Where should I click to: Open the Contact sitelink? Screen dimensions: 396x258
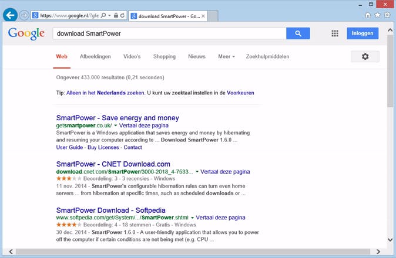click(133, 147)
